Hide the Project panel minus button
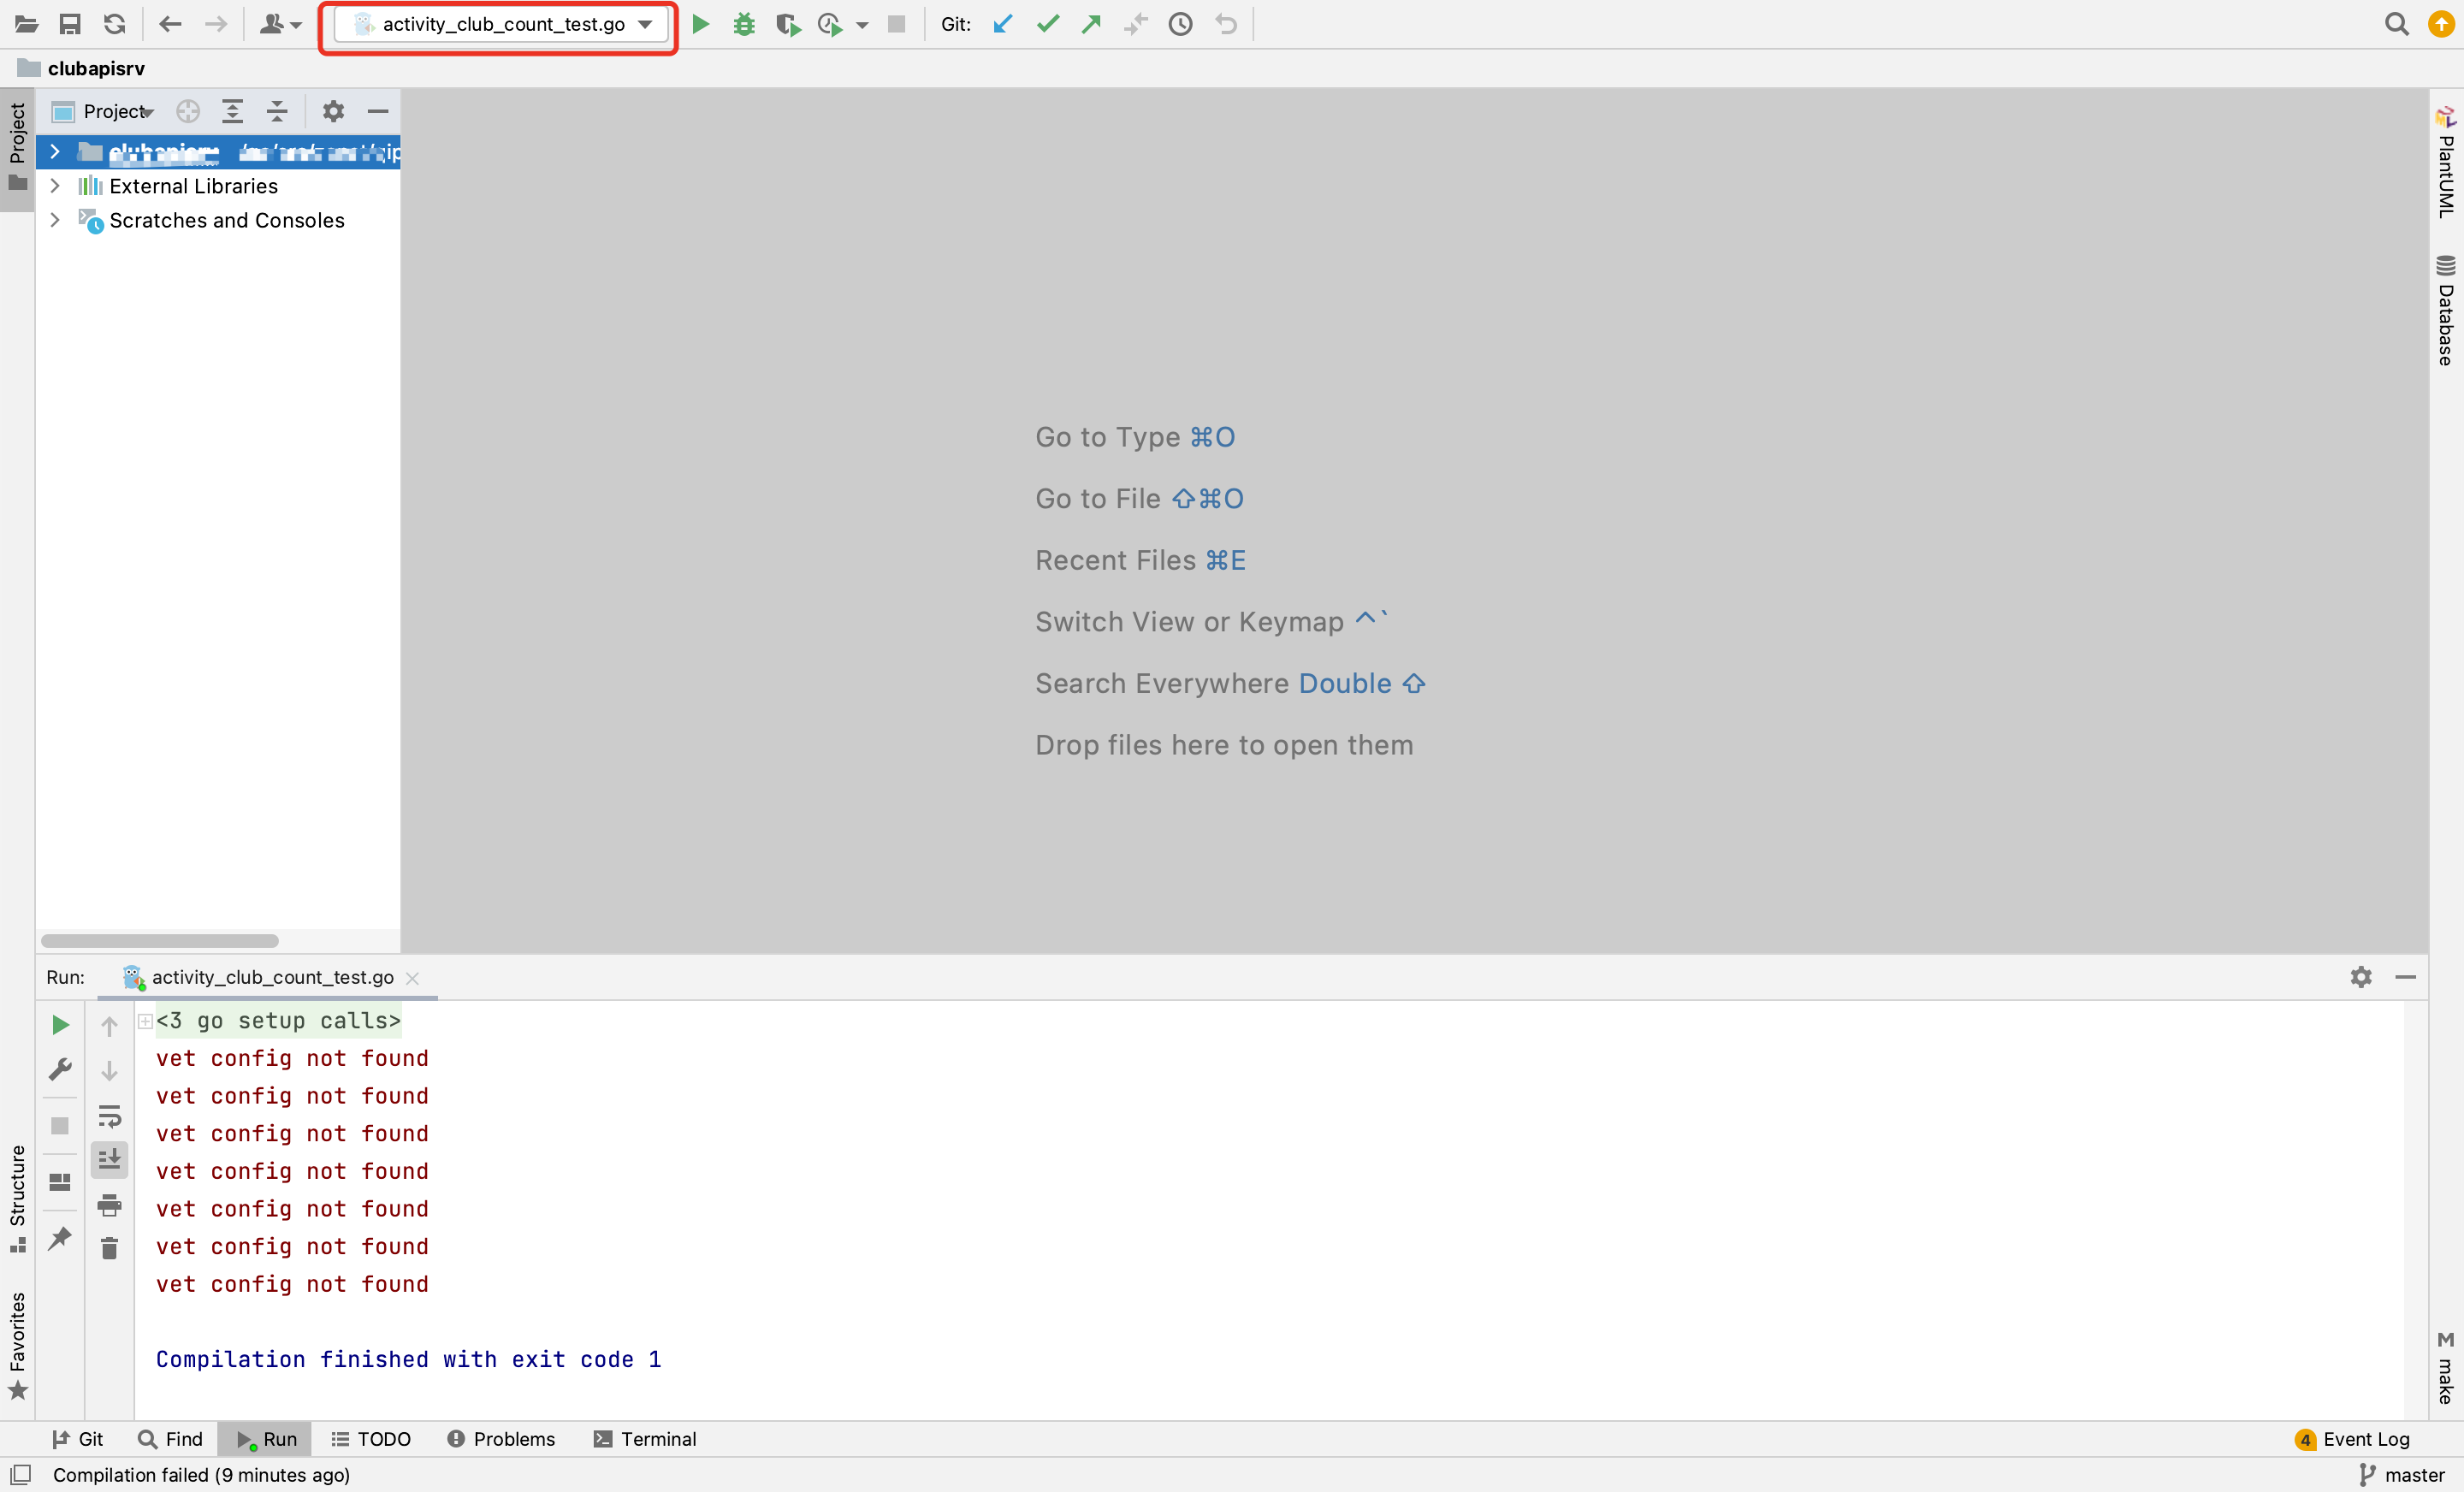Viewport: 2464px width, 1492px height. click(378, 111)
